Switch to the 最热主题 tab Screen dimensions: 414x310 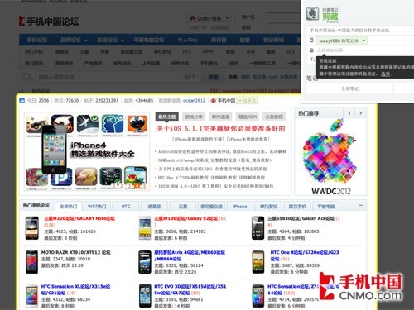(167, 117)
